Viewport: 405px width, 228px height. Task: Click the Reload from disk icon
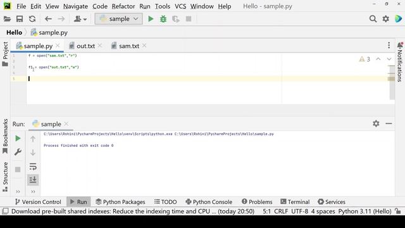point(32,19)
